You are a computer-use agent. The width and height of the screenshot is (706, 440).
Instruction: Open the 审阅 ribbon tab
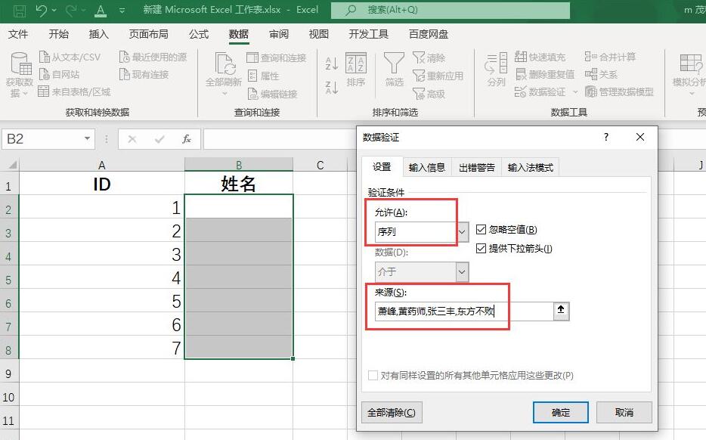click(x=278, y=34)
